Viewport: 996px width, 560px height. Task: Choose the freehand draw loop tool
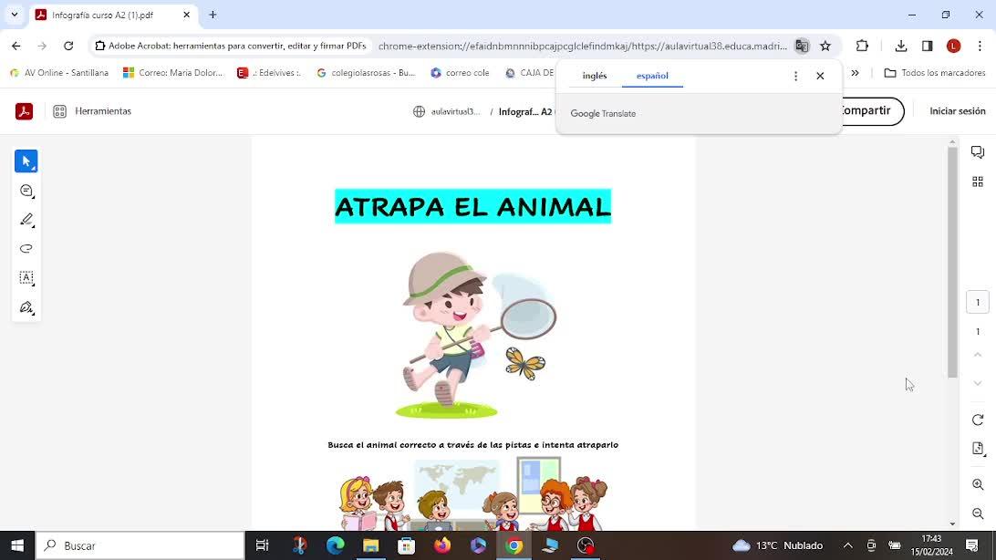[x=26, y=249]
